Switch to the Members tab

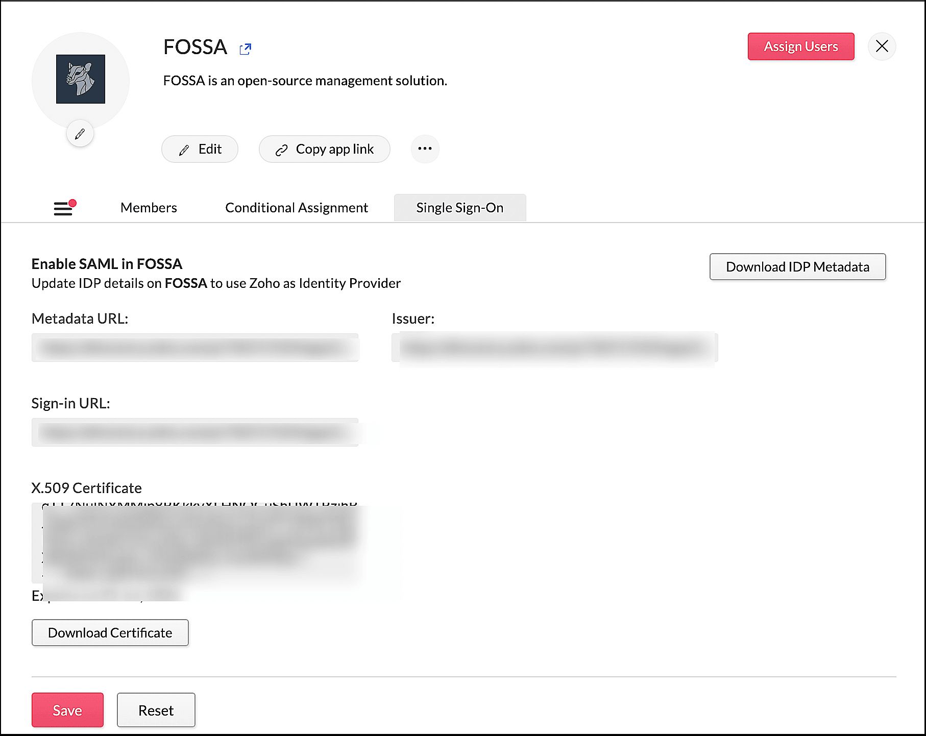[149, 208]
